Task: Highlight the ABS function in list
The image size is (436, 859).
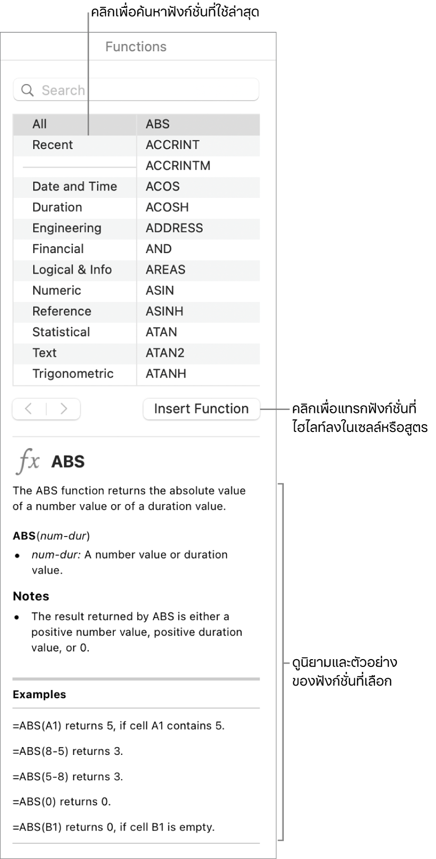Action: click(x=158, y=124)
